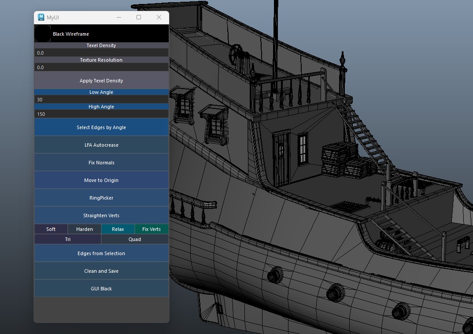Open the RingPicker tool
This screenshot has width=473, height=334.
(101, 198)
